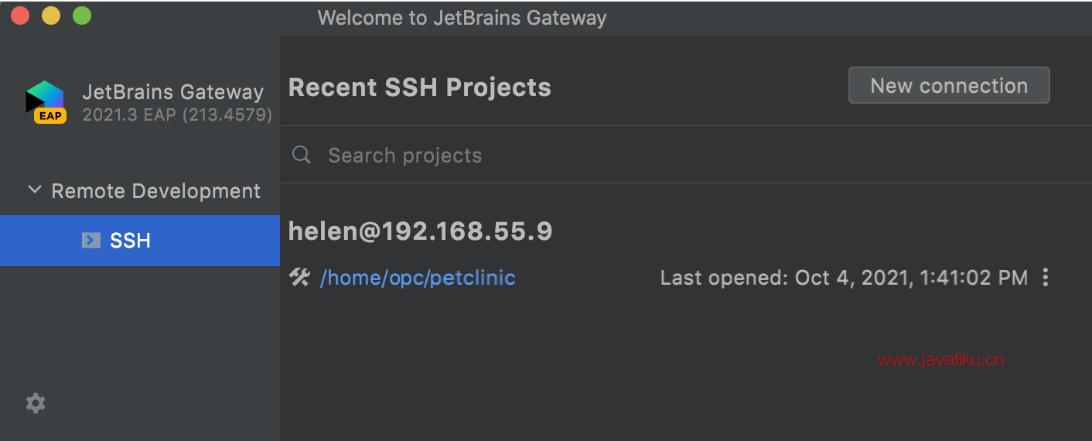Click the SSH terminal icon in sidebar
The image size is (1092, 441).
91,241
